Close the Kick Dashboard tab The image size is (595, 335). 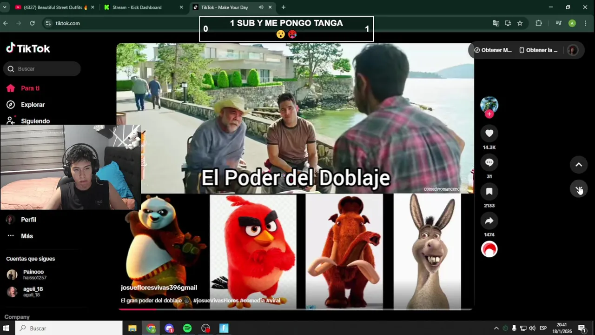(181, 7)
